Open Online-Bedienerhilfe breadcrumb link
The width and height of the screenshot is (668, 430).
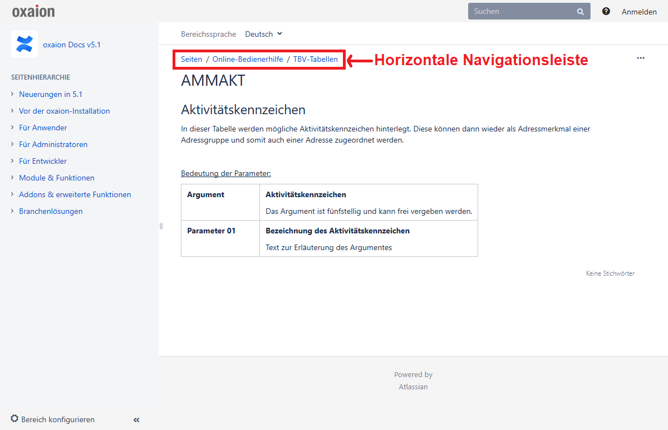pyautogui.click(x=248, y=59)
